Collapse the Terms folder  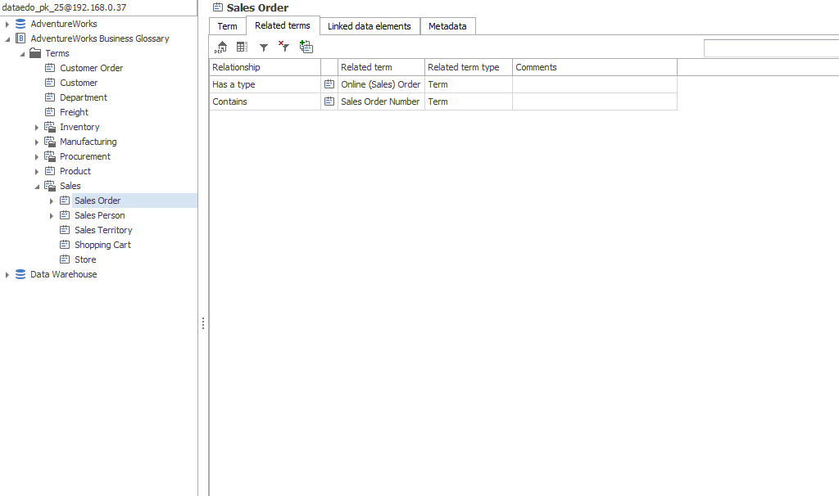pos(22,54)
